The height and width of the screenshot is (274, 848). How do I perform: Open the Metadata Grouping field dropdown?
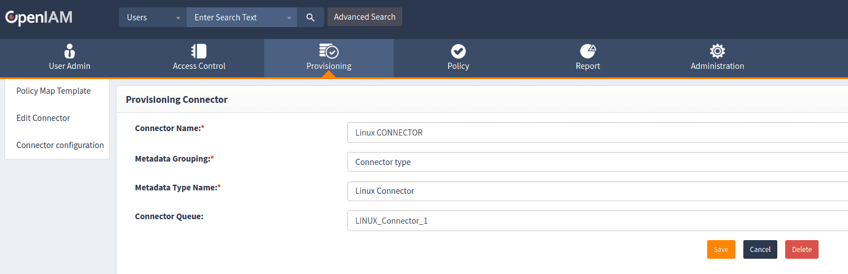[594, 162]
